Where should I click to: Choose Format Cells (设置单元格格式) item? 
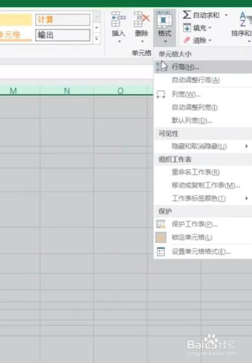[203, 252]
